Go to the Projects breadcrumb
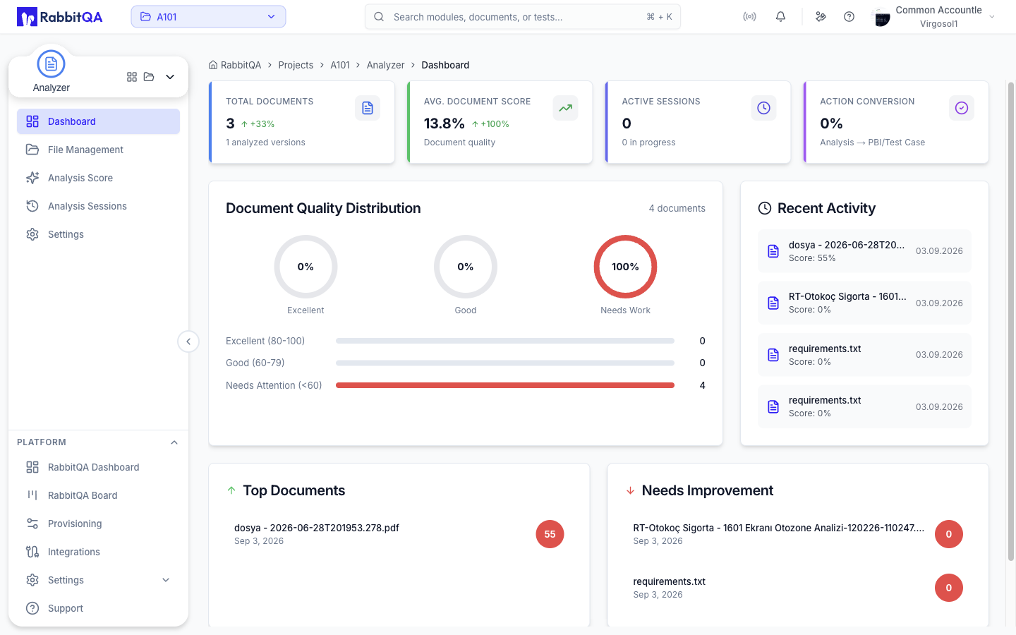The height and width of the screenshot is (635, 1016). (296, 65)
